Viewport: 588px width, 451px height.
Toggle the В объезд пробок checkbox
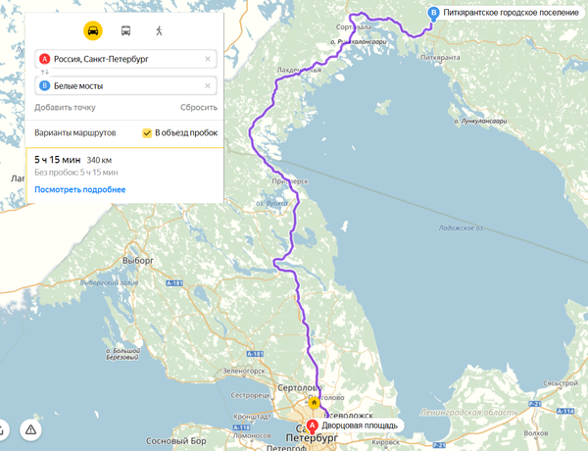pyautogui.click(x=147, y=132)
